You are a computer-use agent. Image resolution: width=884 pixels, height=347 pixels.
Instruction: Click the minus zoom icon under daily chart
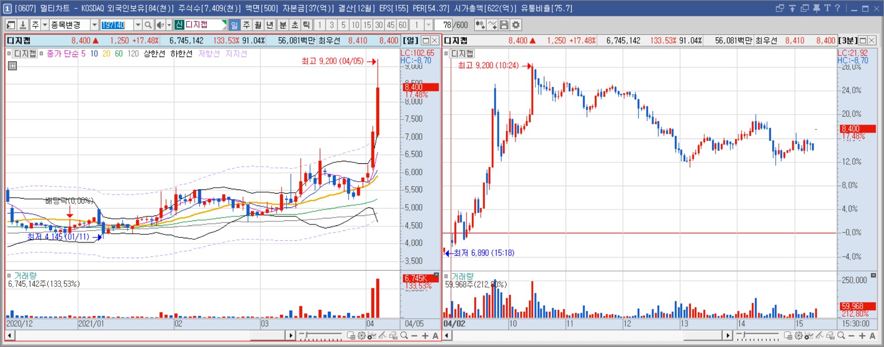click(415, 336)
